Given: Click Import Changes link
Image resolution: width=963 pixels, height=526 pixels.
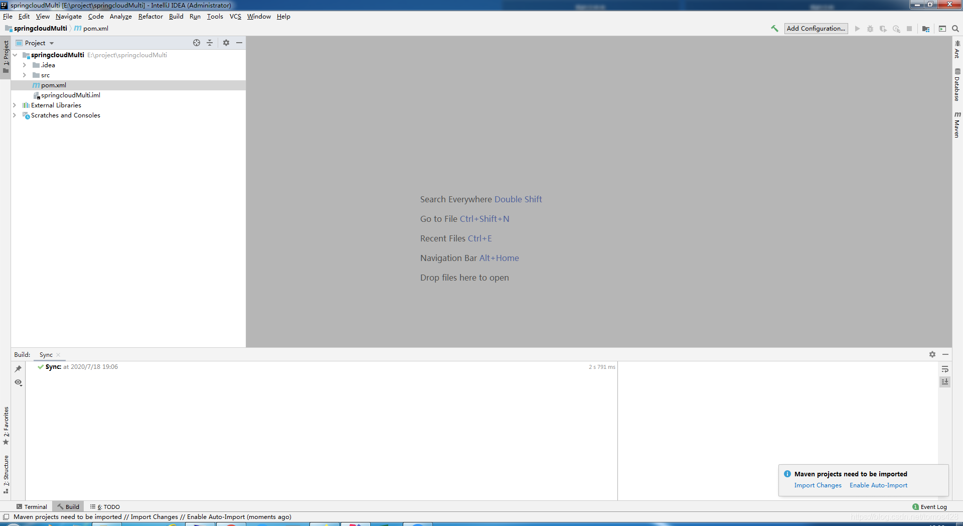Looking at the screenshot, I should [x=818, y=485].
